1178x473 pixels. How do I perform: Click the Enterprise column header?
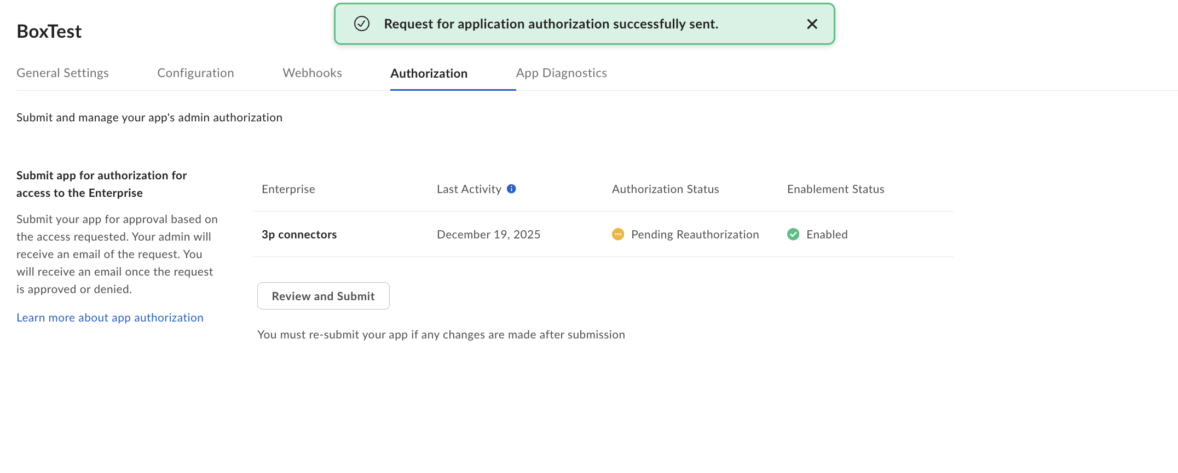[x=288, y=189]
